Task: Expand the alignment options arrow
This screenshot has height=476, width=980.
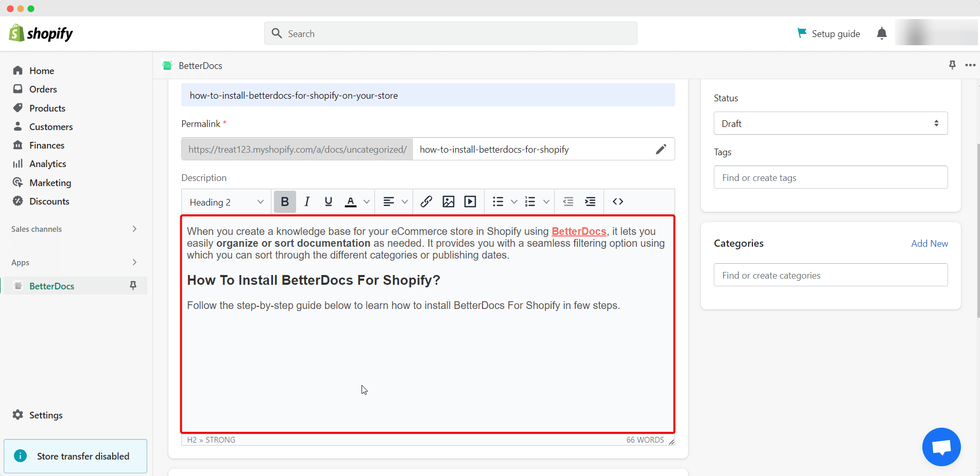Action: coord(405,202)
